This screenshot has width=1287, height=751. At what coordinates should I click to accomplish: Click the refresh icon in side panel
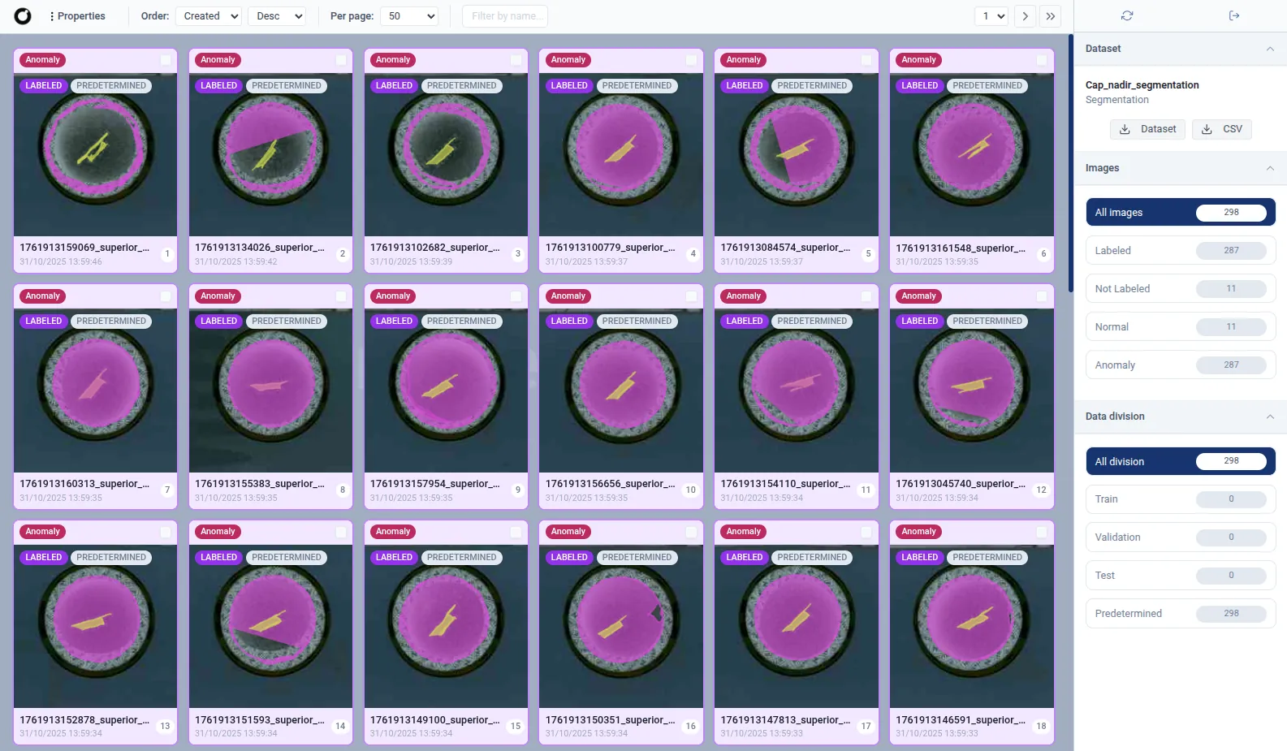(1127, 15)
